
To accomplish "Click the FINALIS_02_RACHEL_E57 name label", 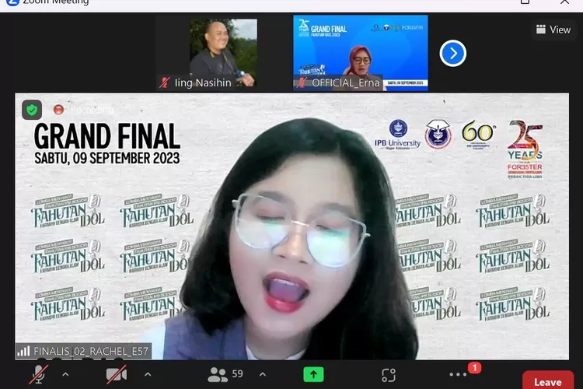I will [x=91, y=351].
